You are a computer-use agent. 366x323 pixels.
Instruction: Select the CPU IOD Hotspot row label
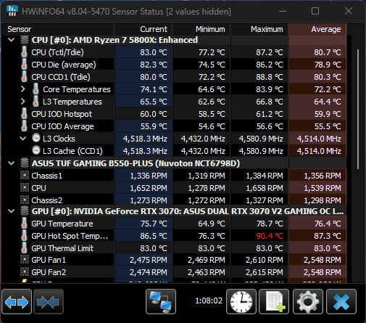62,114
